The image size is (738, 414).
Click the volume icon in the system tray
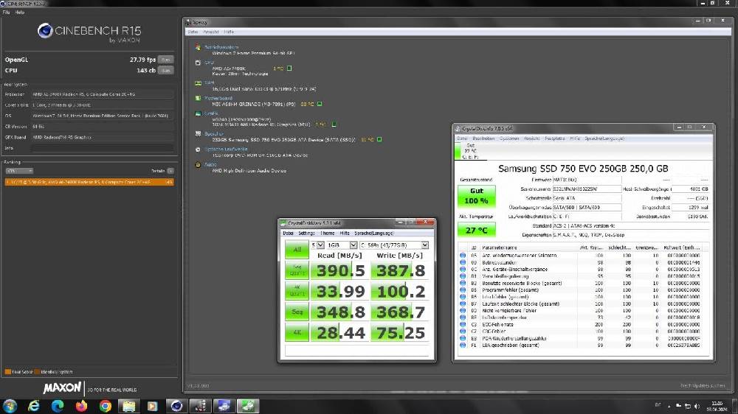pyautogui.click(x=697, y=406)
